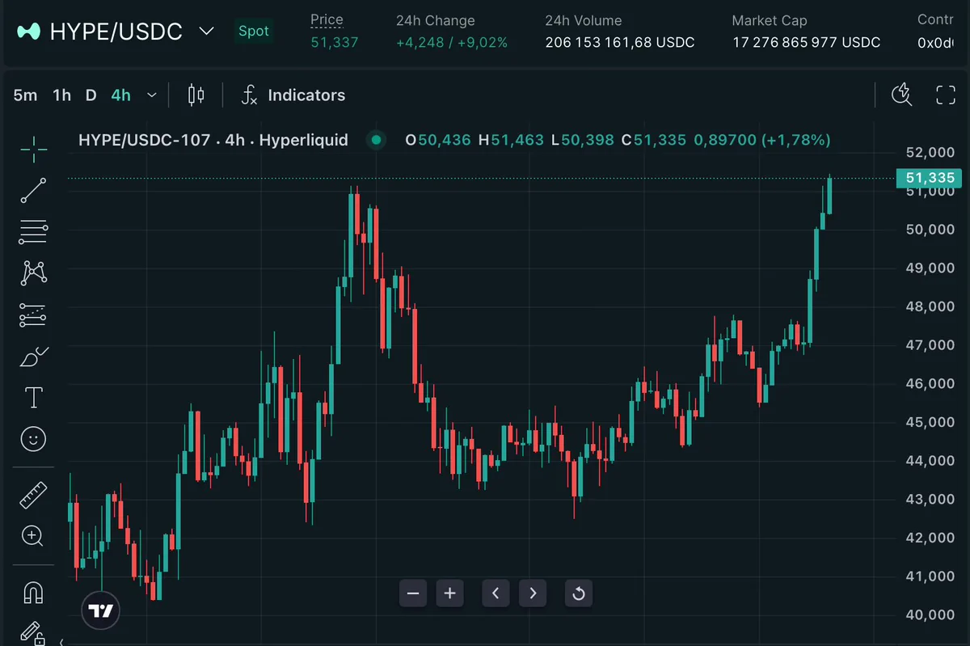Viewport: 970px width, 646px height.
Task: Click the green market status dot
Action: 376,140
